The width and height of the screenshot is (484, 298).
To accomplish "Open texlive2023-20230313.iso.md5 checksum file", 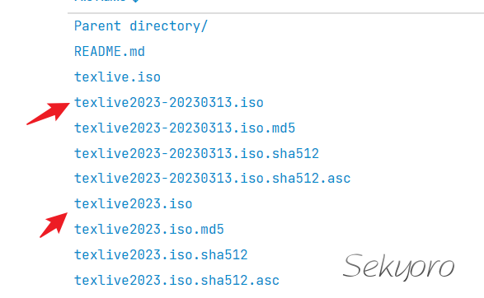I will click(x=185, y=128).
